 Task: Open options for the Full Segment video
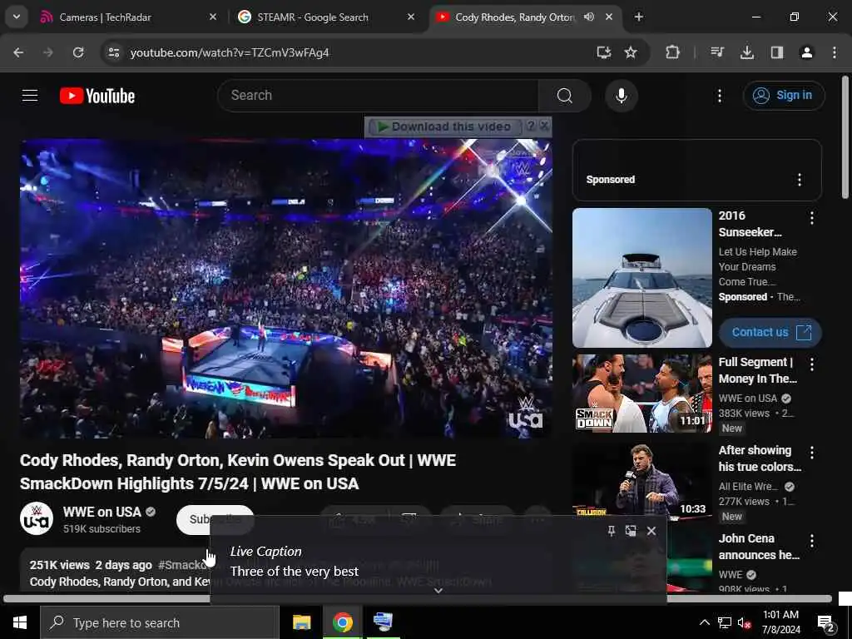pyautogui.click(x=812, y=364)
